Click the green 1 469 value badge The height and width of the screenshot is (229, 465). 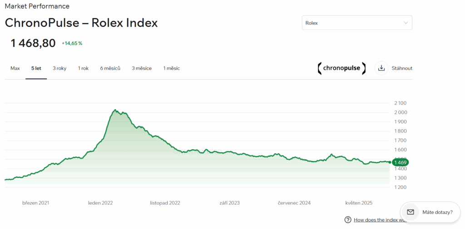click(400, 162)
